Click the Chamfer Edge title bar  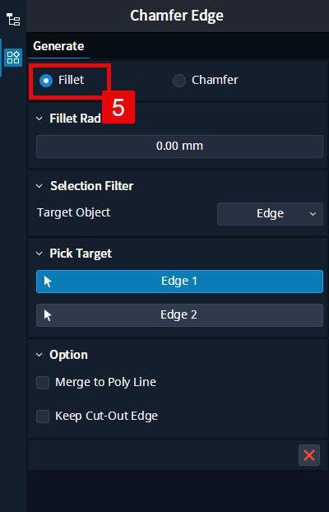pos(177,16)
